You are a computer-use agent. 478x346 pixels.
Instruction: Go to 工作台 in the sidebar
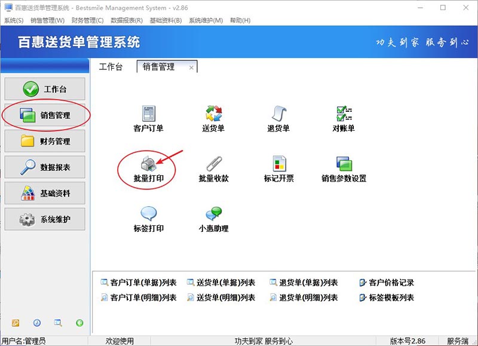pos(45,89)
